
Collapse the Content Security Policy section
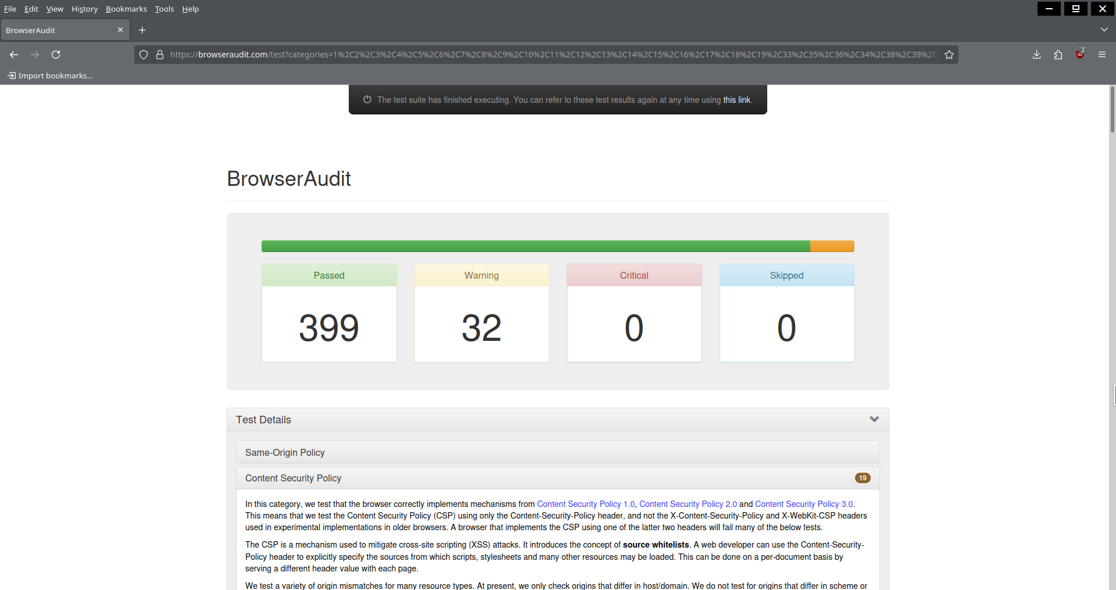pos(558,478)
